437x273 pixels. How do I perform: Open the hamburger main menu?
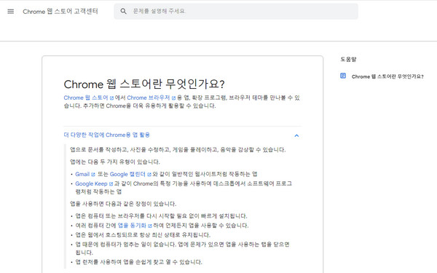(x=11, y=12)
